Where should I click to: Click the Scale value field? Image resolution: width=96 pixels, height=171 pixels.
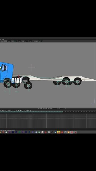tap(15, 41)
